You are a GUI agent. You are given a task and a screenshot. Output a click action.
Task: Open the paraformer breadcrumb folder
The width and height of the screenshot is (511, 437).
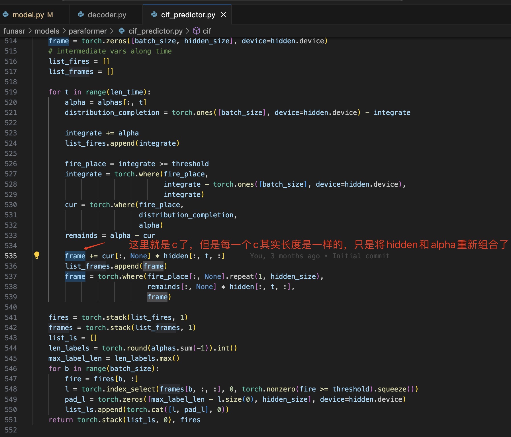(88, 31)
